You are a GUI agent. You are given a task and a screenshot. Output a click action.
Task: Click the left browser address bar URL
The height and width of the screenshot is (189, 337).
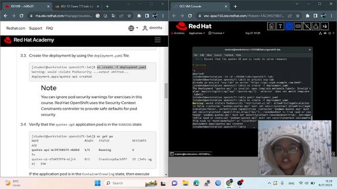tap(64, 16)
